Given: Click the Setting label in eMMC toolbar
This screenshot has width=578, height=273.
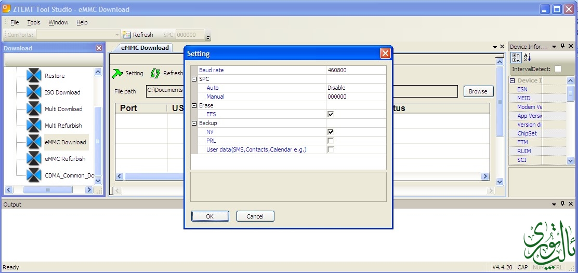Looking at the screenshot, I should pyautogui.click(x=134, y=73).
